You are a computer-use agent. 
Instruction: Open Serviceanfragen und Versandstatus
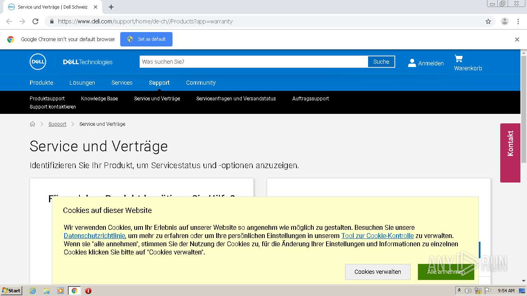(236, 99)
